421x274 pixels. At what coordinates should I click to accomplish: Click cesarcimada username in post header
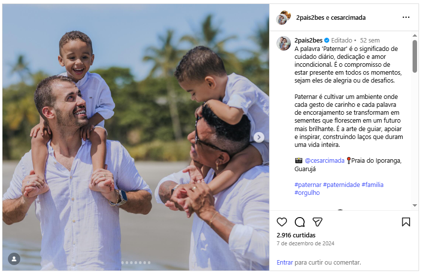point(348,17)
